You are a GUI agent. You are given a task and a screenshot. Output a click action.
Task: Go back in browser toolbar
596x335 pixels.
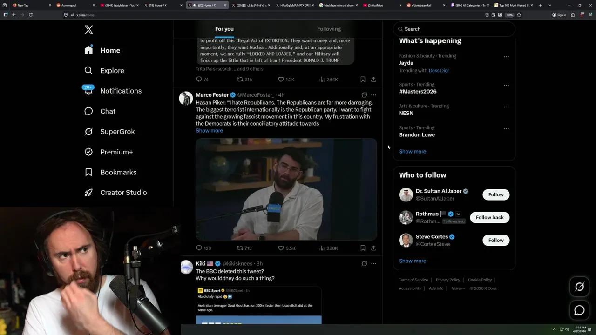(x=14, y=15)
